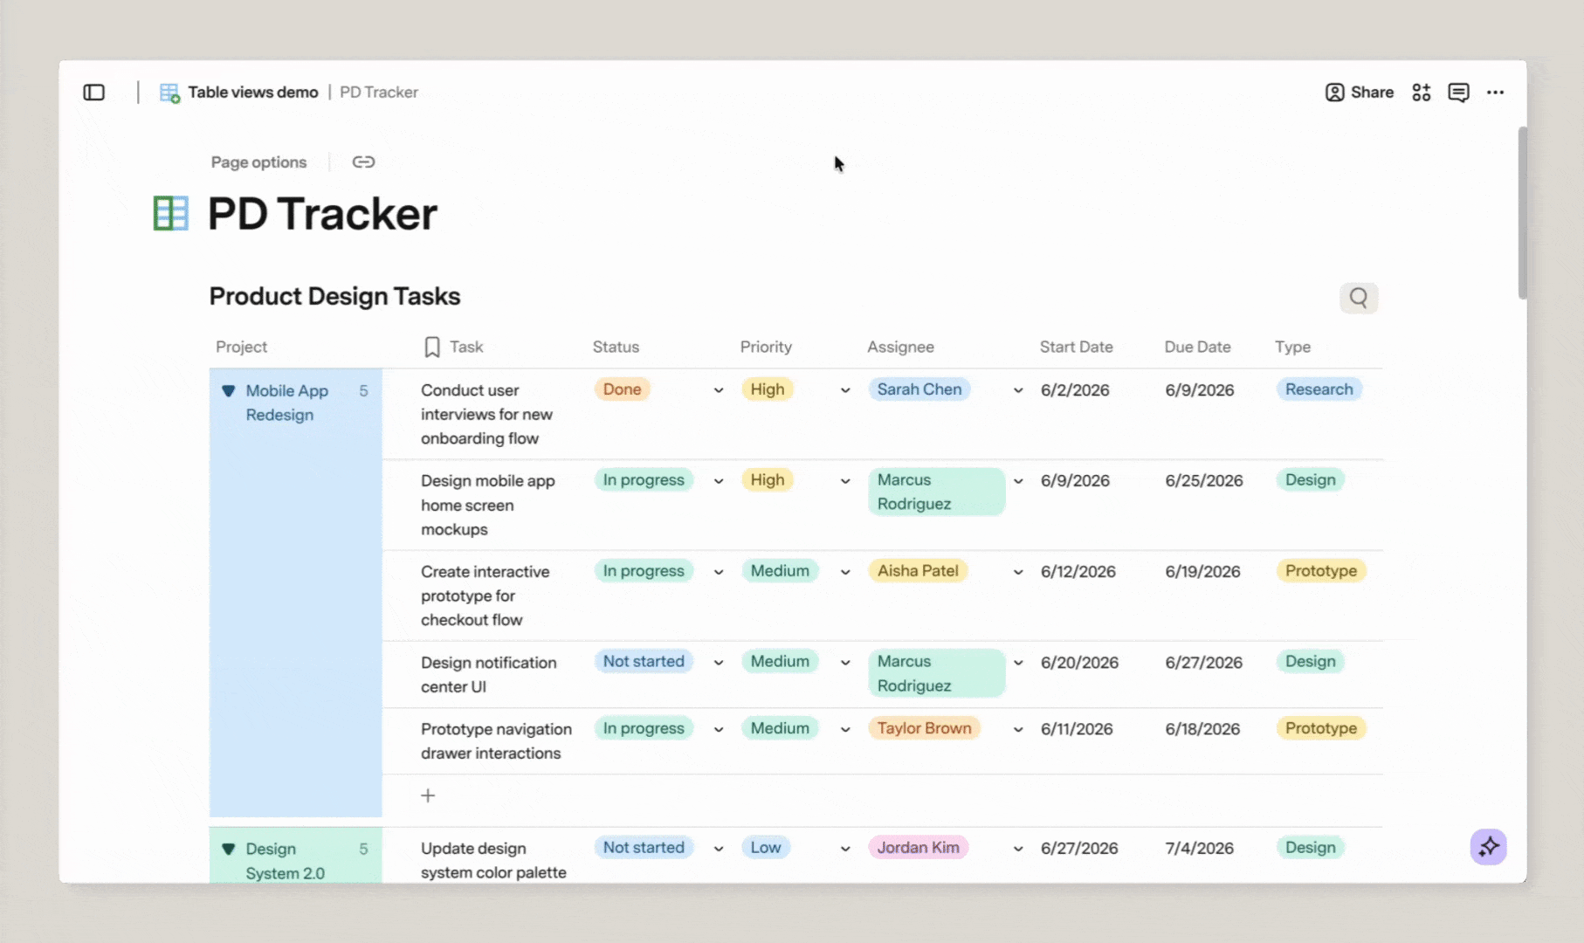Launch the sparkle AI assistant button
The image size is (1584, 943).
(x=1489, y=847)
